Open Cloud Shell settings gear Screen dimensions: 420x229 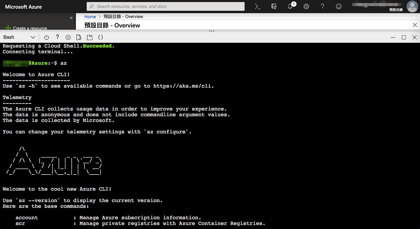tap(68, 37)
